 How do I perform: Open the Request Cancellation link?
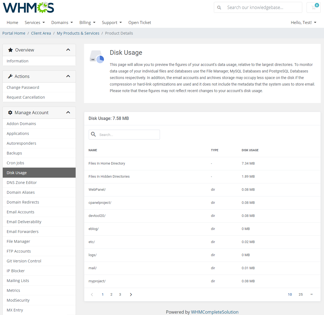pos(26,97)
